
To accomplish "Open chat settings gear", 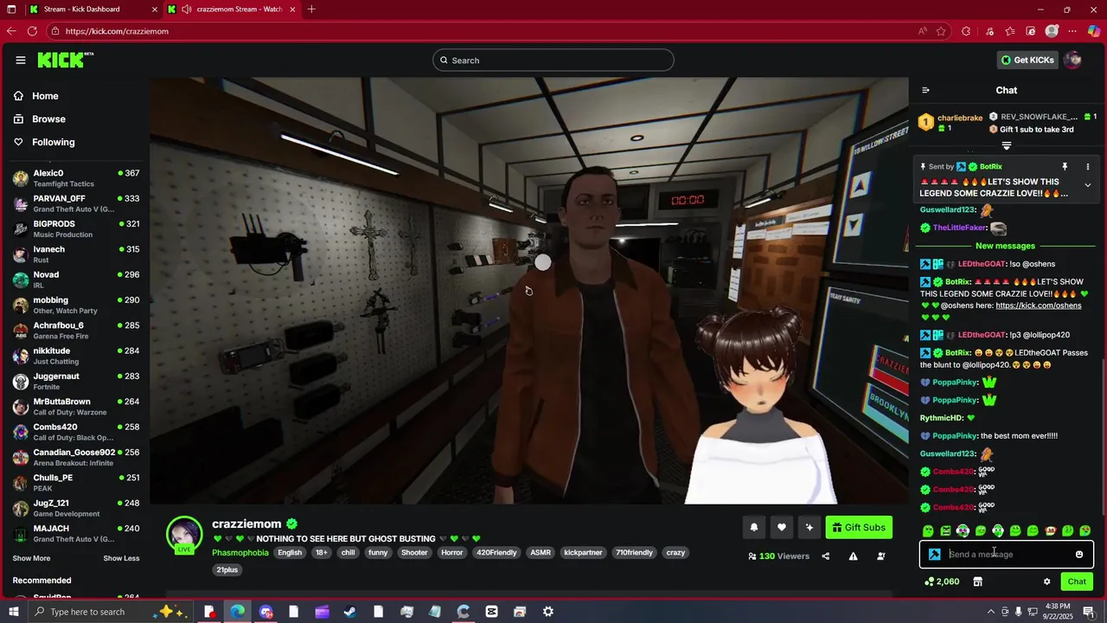I will 1046,581.
